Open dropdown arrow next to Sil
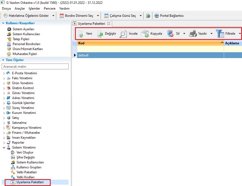The height and width of the screenshot is (186, 242). [x=184, y=34]
